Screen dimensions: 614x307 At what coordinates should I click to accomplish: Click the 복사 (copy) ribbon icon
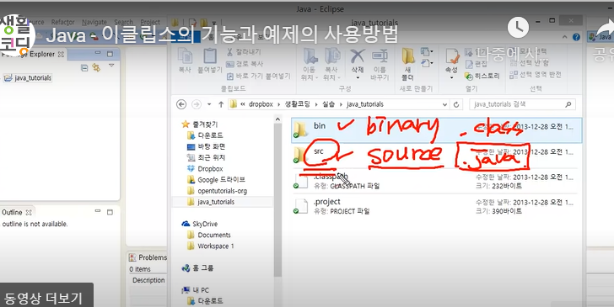185,56
